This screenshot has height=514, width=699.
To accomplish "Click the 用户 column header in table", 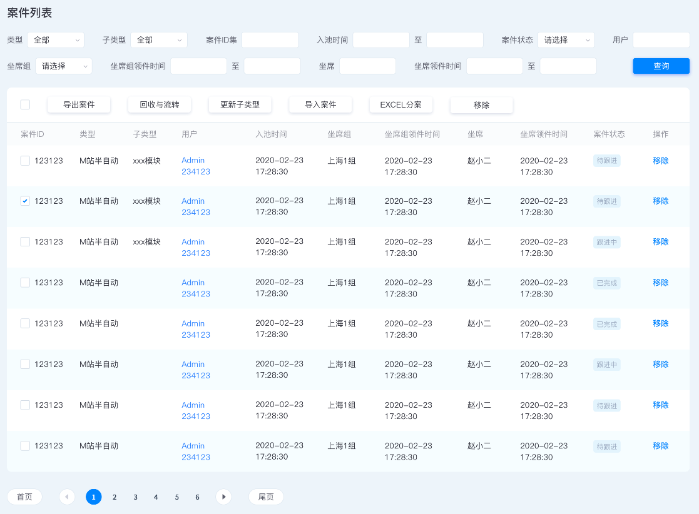I will [190, 134].
